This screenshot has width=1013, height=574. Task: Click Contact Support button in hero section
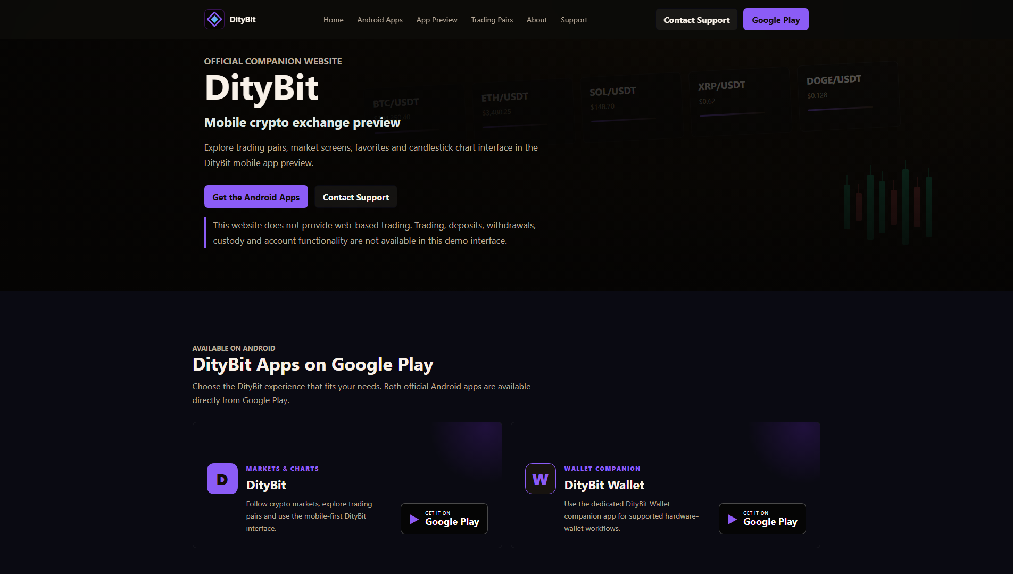click(x=356, y=197)
